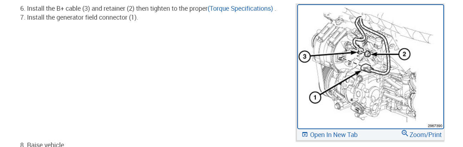Click callout circle number 1 in diagram
The image size is (463, 147).
[x=315, y=97]
